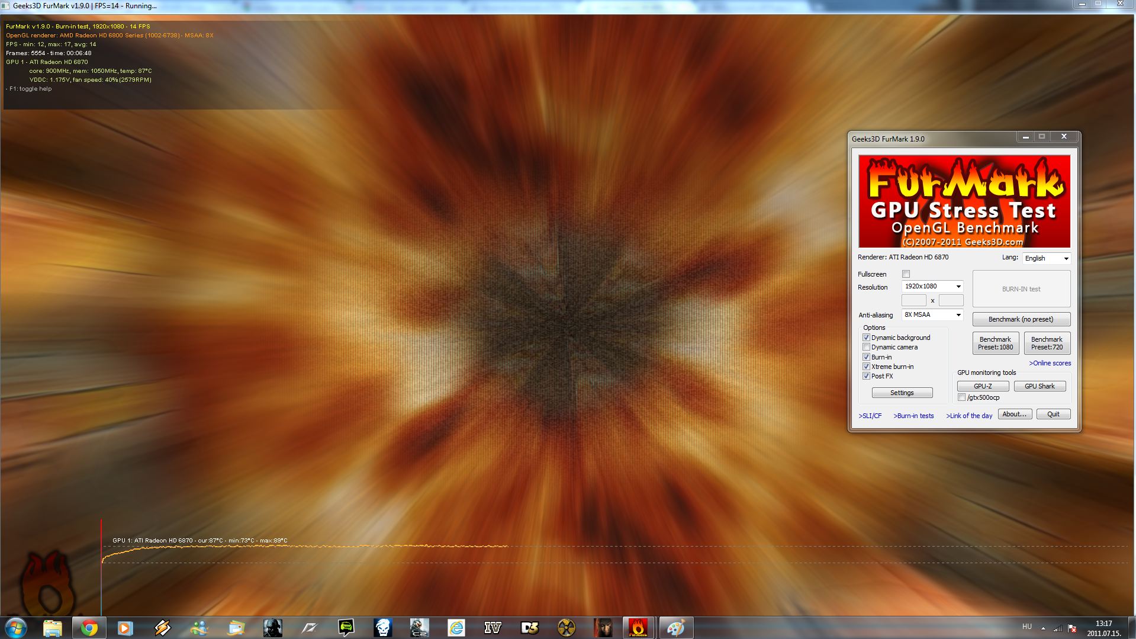Launch the red-haired character game icon
The image size is (1136, 639).
pos(603,628)
